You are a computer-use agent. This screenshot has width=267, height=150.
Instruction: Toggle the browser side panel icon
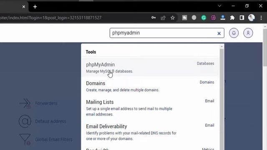pos(242,17)
